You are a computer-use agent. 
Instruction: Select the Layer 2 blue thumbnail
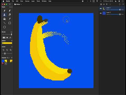[x=104, y=13]
